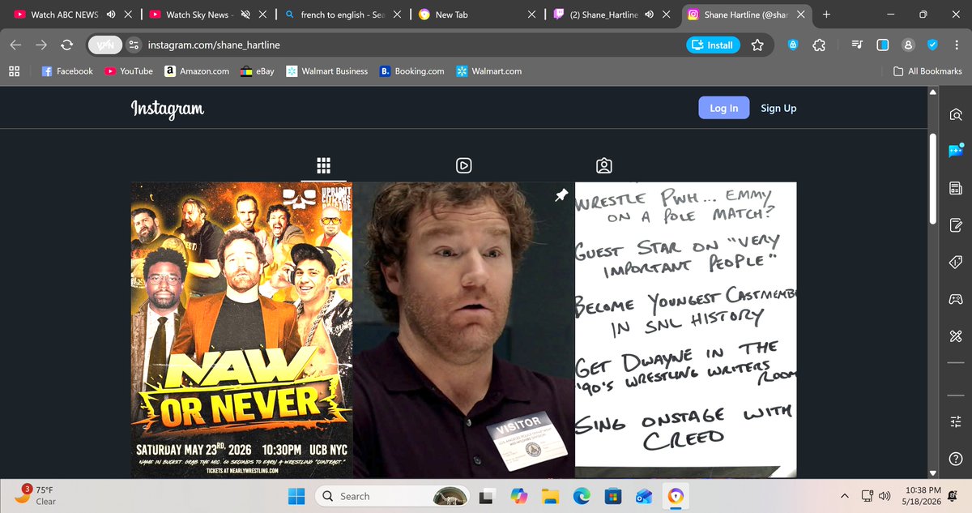The width and height of the screenshot is (972, 513).
Task: Open the Posts grid view icon
Action: (322, 165)
